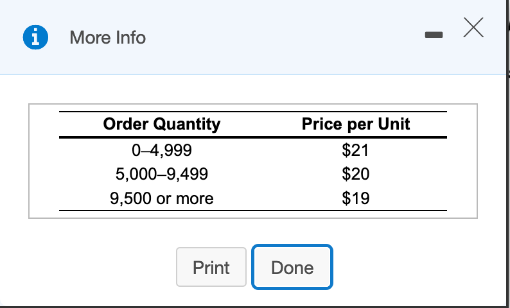Click the 0–4,999 quantity cell
Image resolution: width=510 pixels, height=308 pixels.
pos(161,151)
